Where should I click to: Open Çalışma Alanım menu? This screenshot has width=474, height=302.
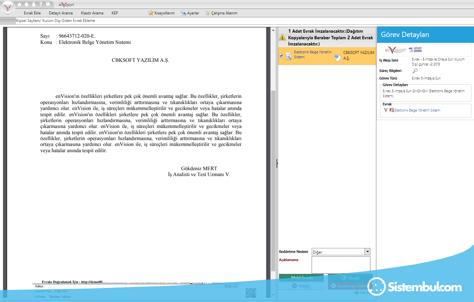pos(221,13)
